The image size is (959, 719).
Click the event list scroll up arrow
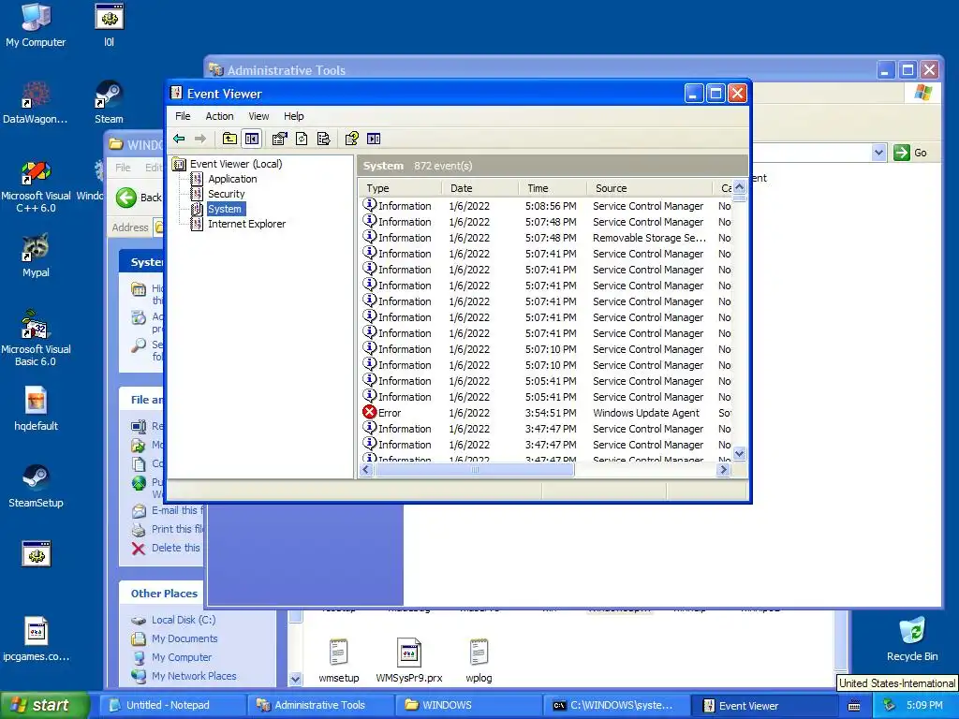pyautogui.click(x=740, y=187)
